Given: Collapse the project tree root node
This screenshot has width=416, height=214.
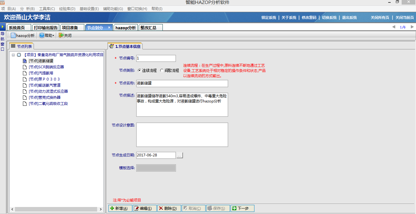Looking at the screenshot, I should click(13, 55).
